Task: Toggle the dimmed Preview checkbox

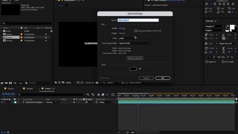Action: pyautogui.click(x=101, y=78)
